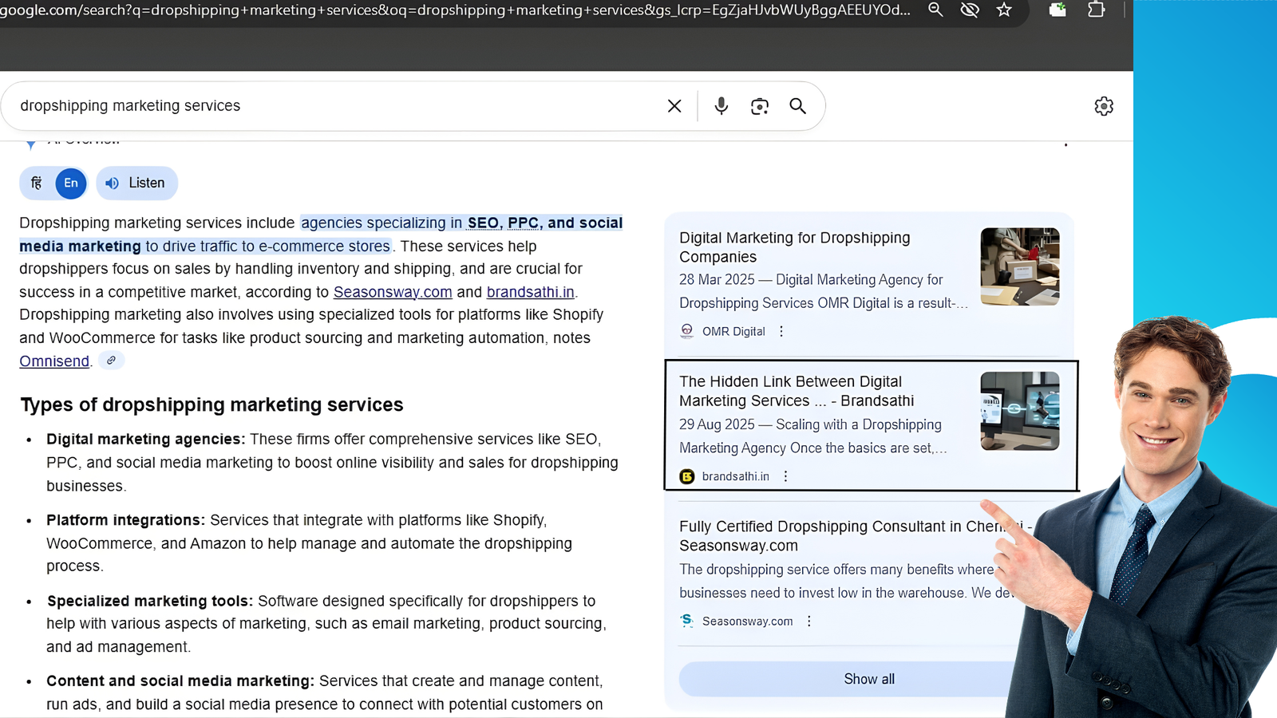
Task: Clear the search query with the X
Action: (674, 105)
